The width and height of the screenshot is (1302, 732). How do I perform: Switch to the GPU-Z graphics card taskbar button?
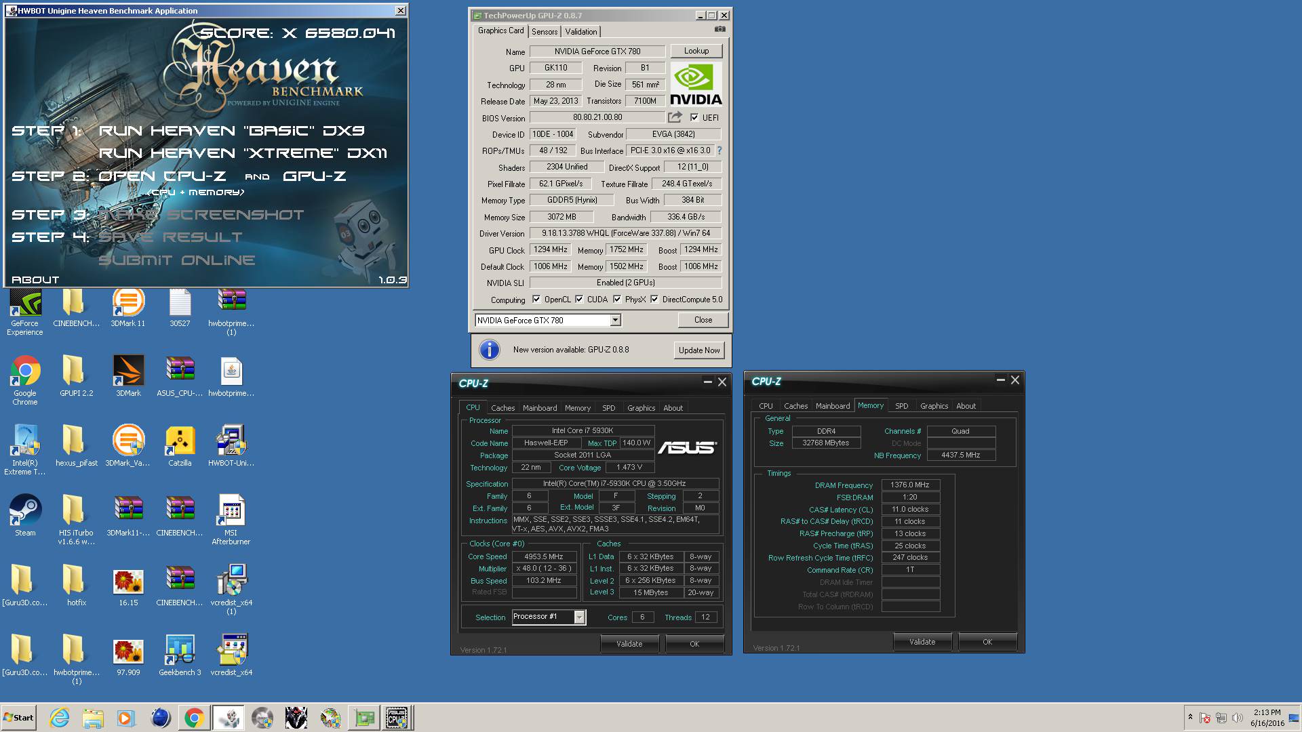point(364,718)
